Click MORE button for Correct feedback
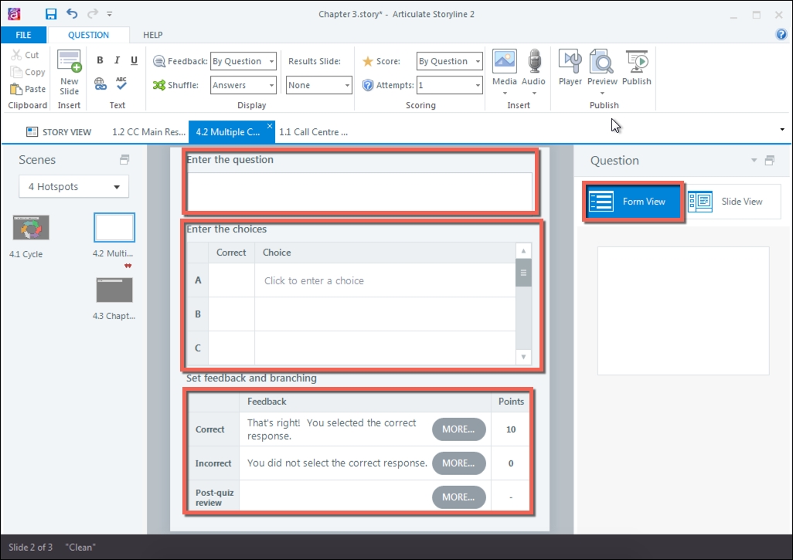Screen dimensions: 793x560 point(458,429)
